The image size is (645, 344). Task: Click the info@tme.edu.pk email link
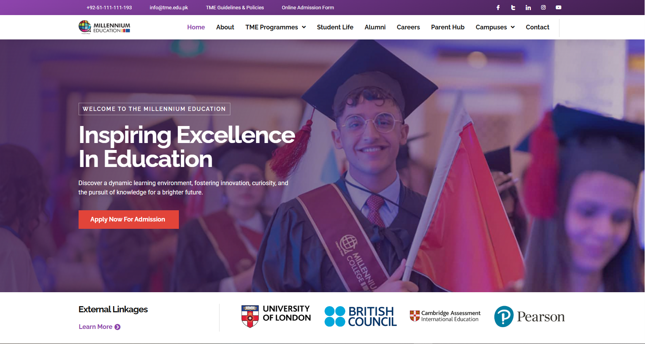pos(169,7)
